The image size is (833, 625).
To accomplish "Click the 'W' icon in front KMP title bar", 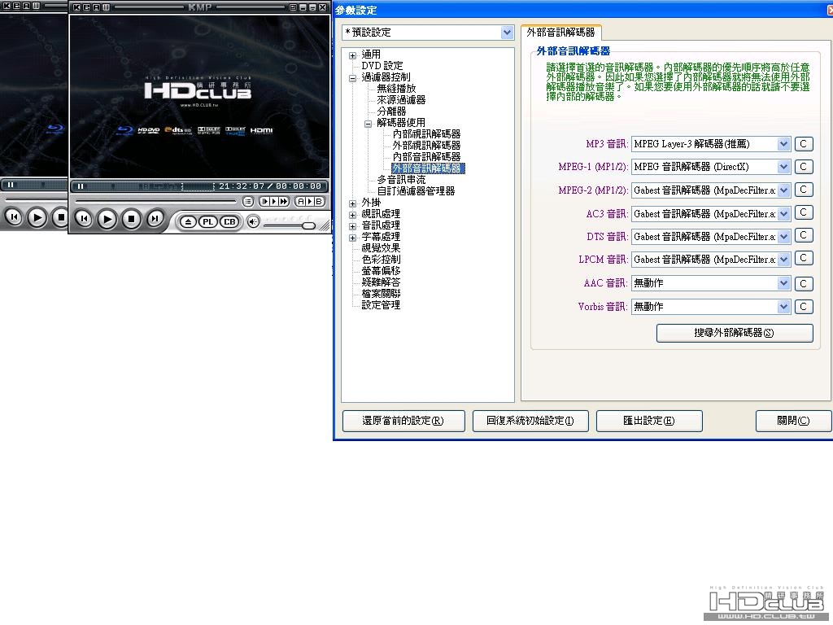I will [x=106, y=7].
